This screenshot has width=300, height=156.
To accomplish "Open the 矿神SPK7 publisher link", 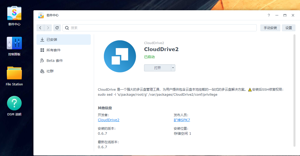I will coord(182,120).
